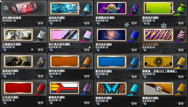Click the red decoder device icon
This screenshot has width=188, height=107.
point(25,8)
